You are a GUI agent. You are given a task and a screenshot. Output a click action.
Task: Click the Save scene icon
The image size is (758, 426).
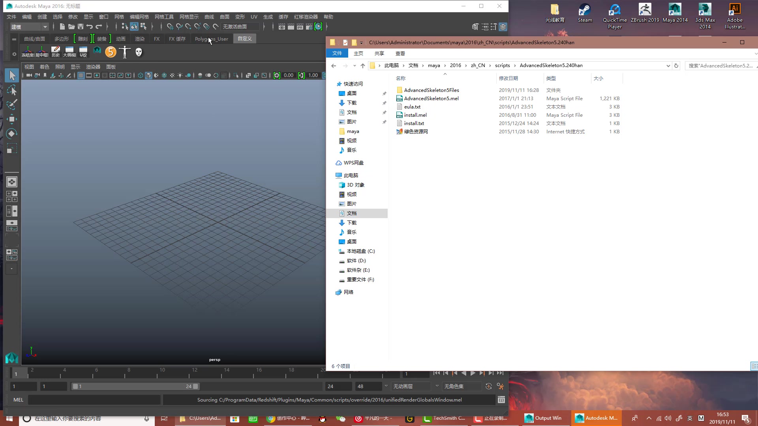point(81,26)
